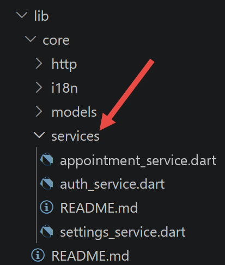The height and width of the screenshot is (265, 225).
Task: Open the auth_service.dart file
Action: pyautogui.click(x=112, y=184)
